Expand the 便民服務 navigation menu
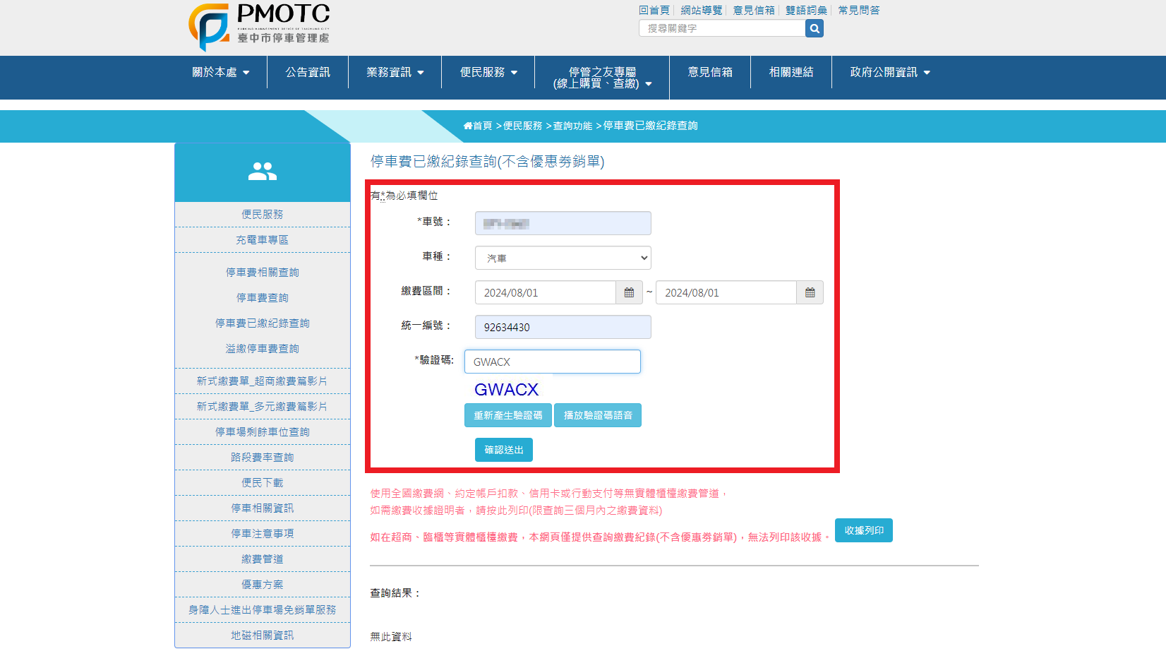Screen dimensions: 1166x656 point(488,72)
